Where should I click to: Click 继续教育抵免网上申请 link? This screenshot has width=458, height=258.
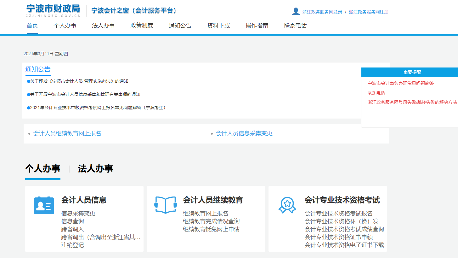pyautogui.click(x=211, y=229)
